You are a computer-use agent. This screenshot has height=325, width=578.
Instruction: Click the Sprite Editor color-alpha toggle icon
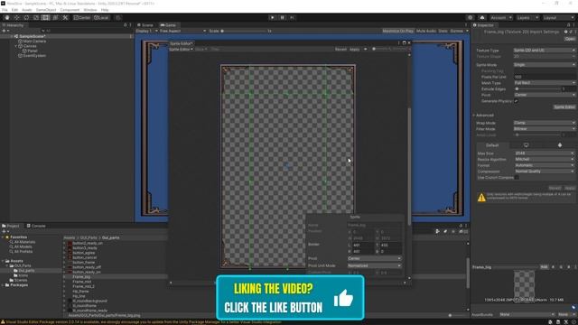click(365, 49)
